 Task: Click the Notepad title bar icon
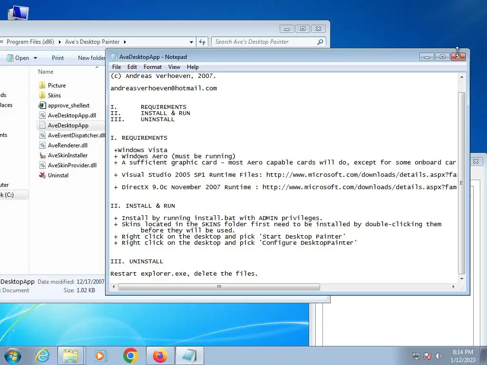pos(114,57)
